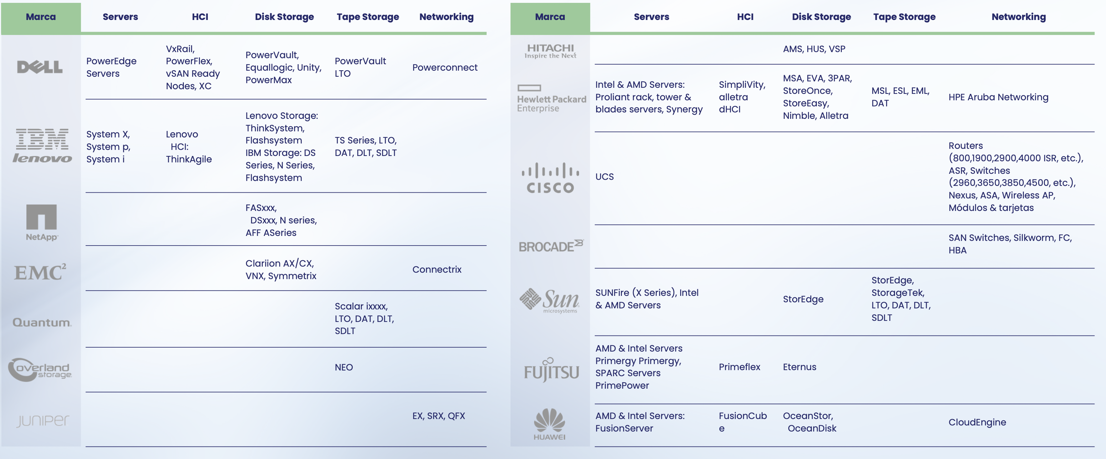Click the Hitachi logo
1106x459 pixels.
pyautogui.click(x=550, y=51)
